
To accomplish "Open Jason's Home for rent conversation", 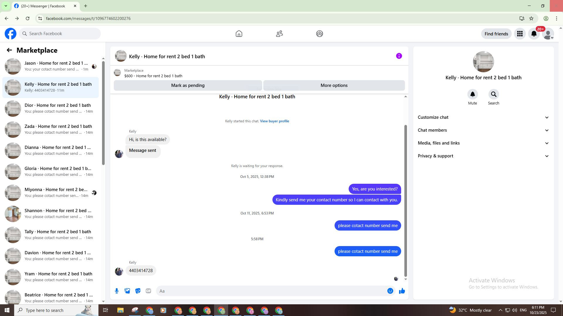I will point(56,66).
